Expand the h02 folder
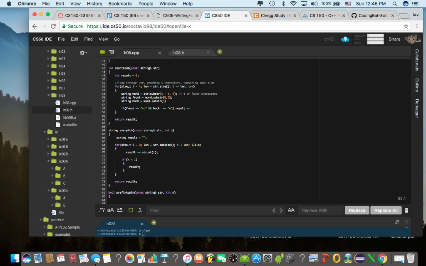 (48, 51)
